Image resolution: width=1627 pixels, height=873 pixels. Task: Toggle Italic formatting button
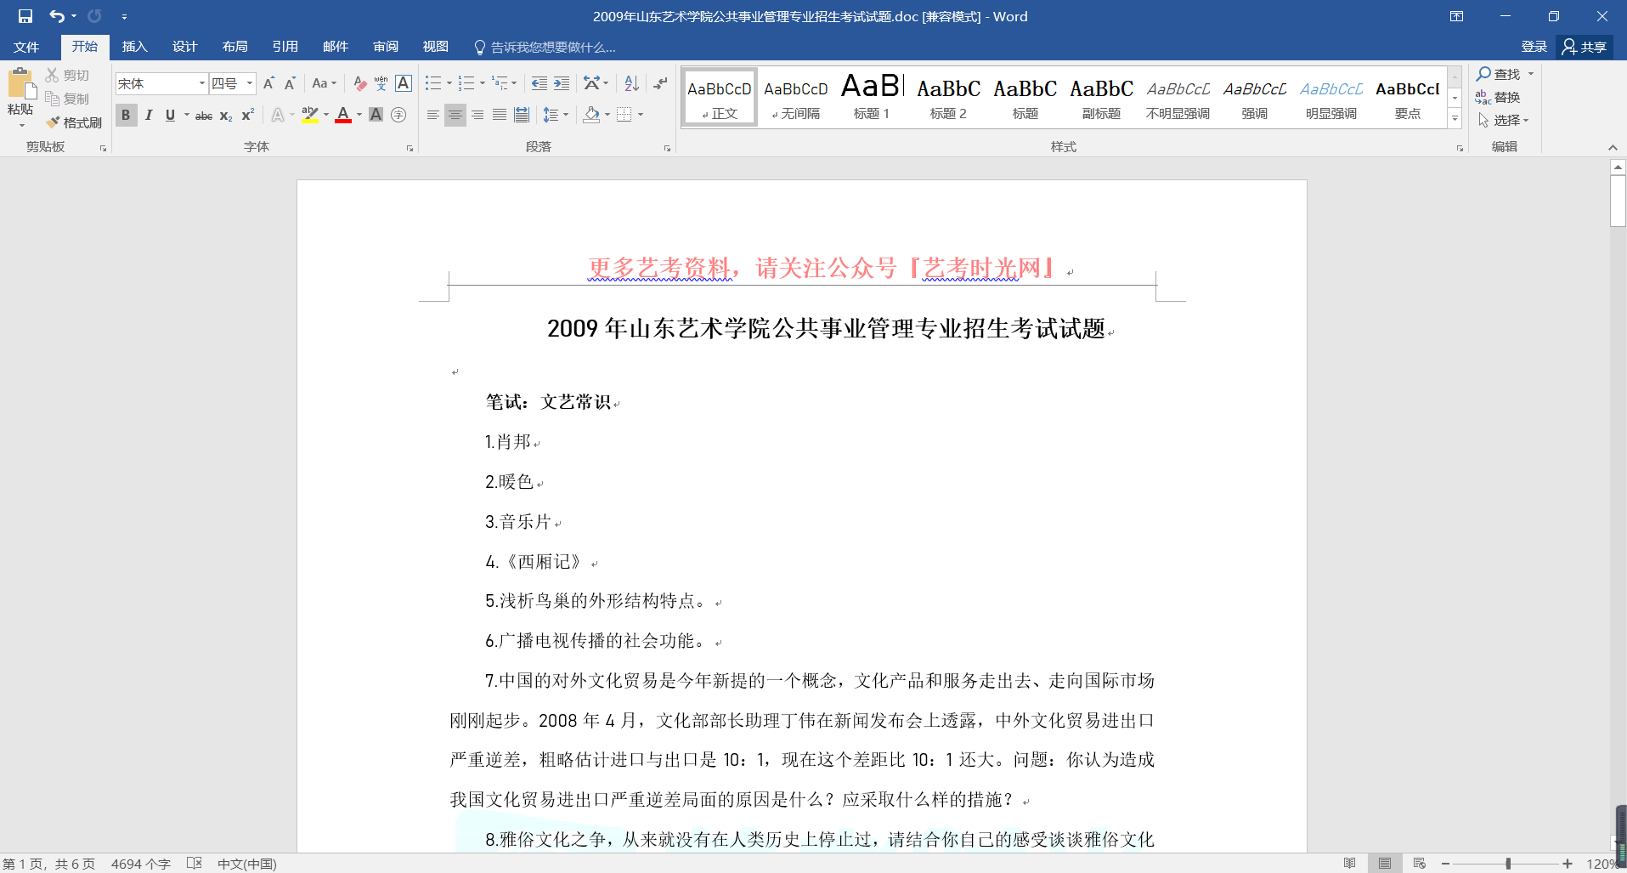click(x=149, y=116)
